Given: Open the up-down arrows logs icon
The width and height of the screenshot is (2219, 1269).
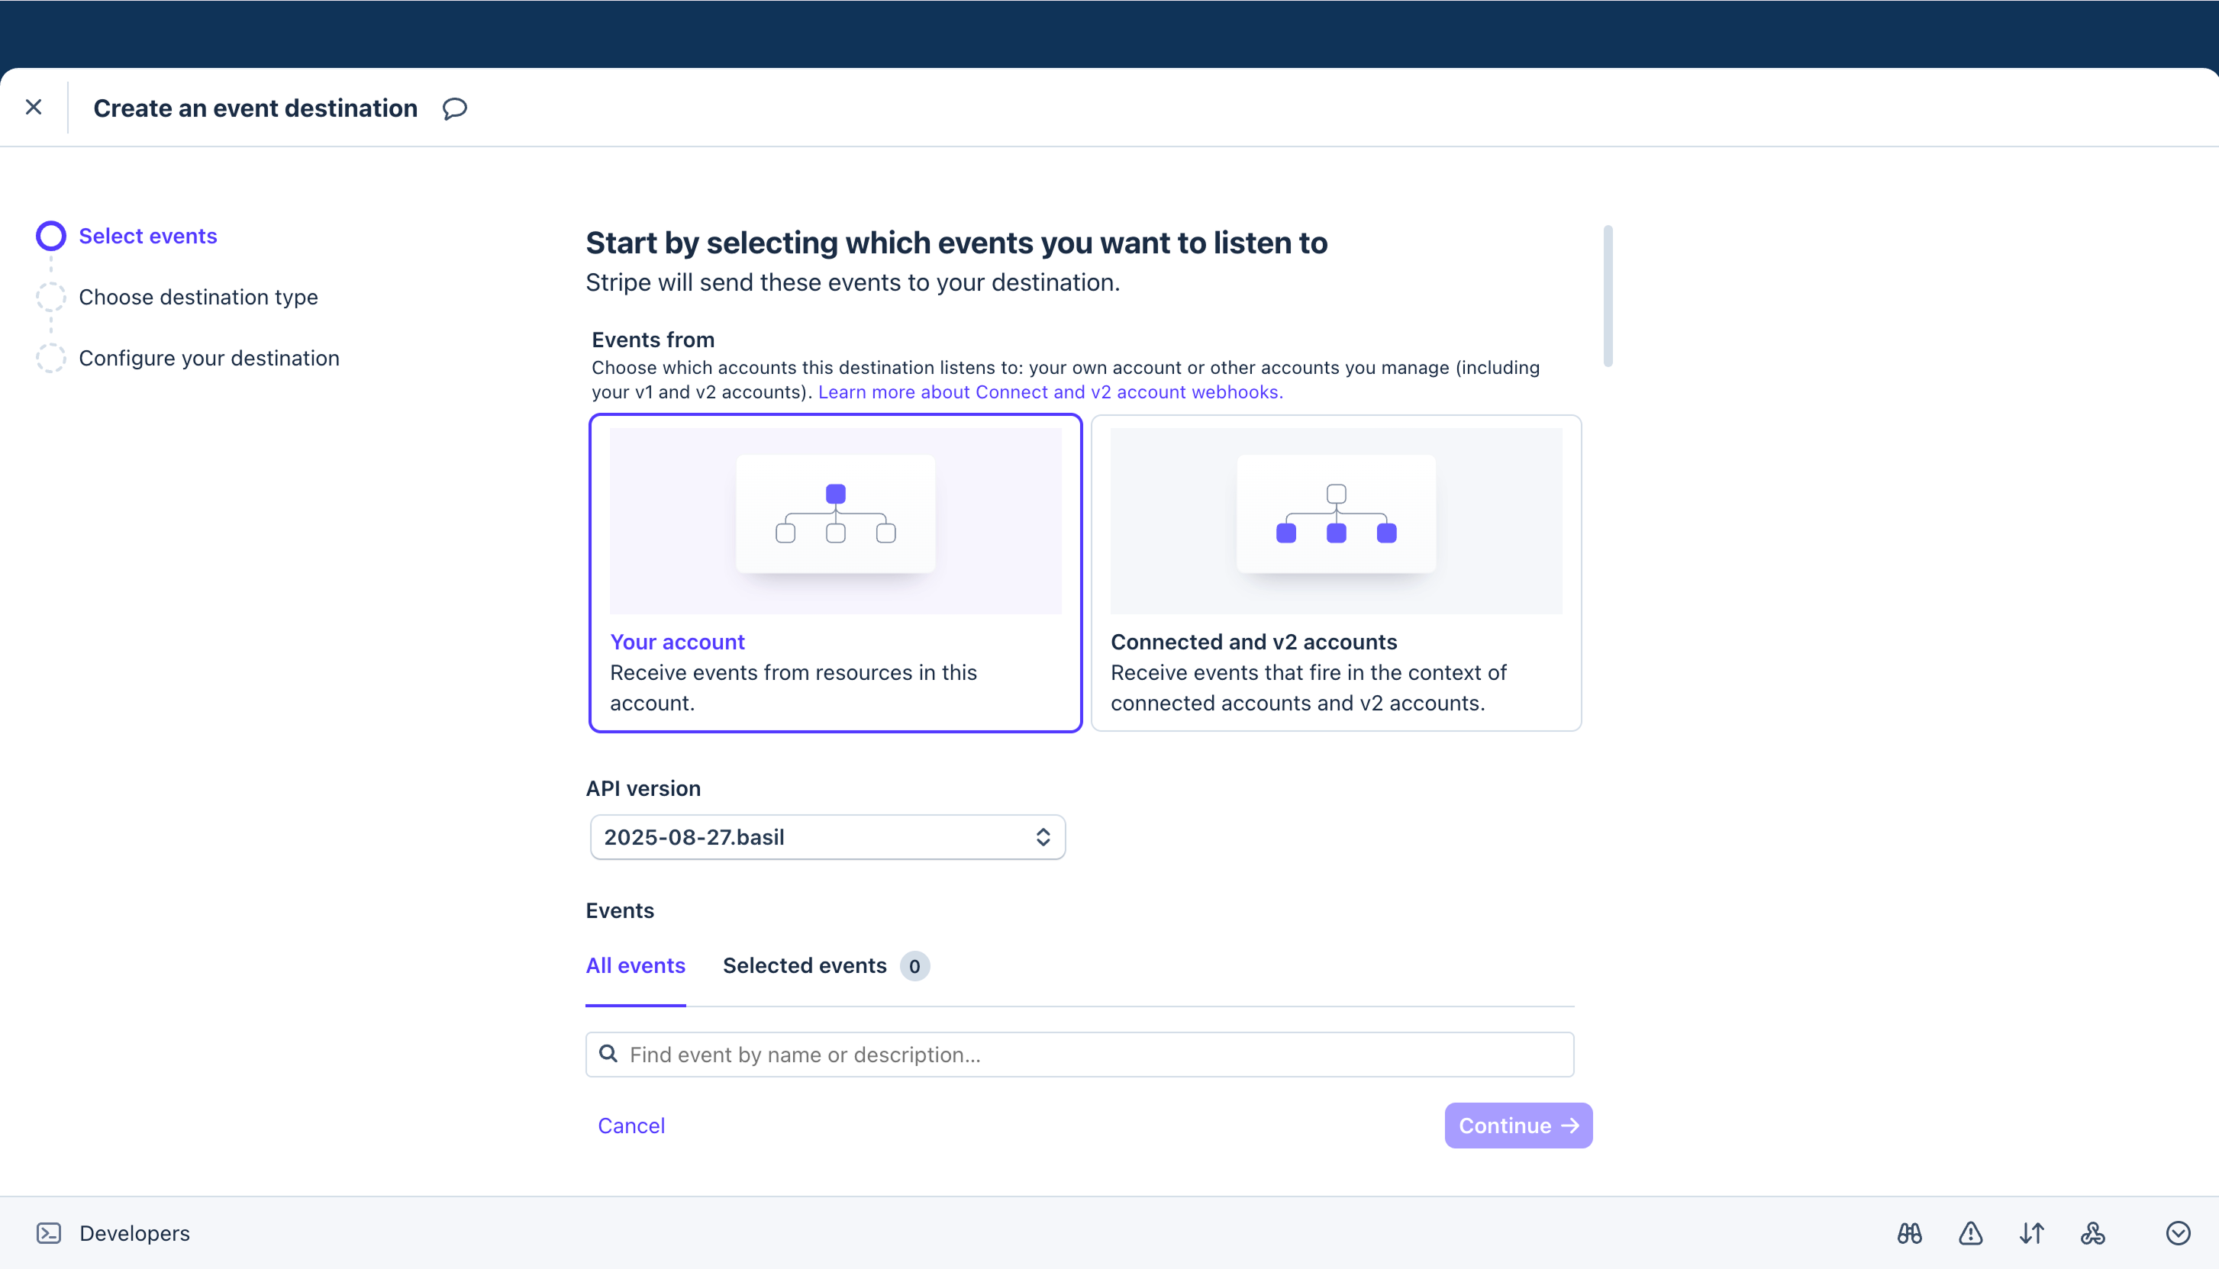Looking at the screenshot, I should click(x=2030, y=1232).
